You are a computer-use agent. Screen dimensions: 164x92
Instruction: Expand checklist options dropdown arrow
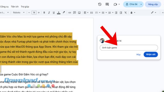tap(100, 13)
